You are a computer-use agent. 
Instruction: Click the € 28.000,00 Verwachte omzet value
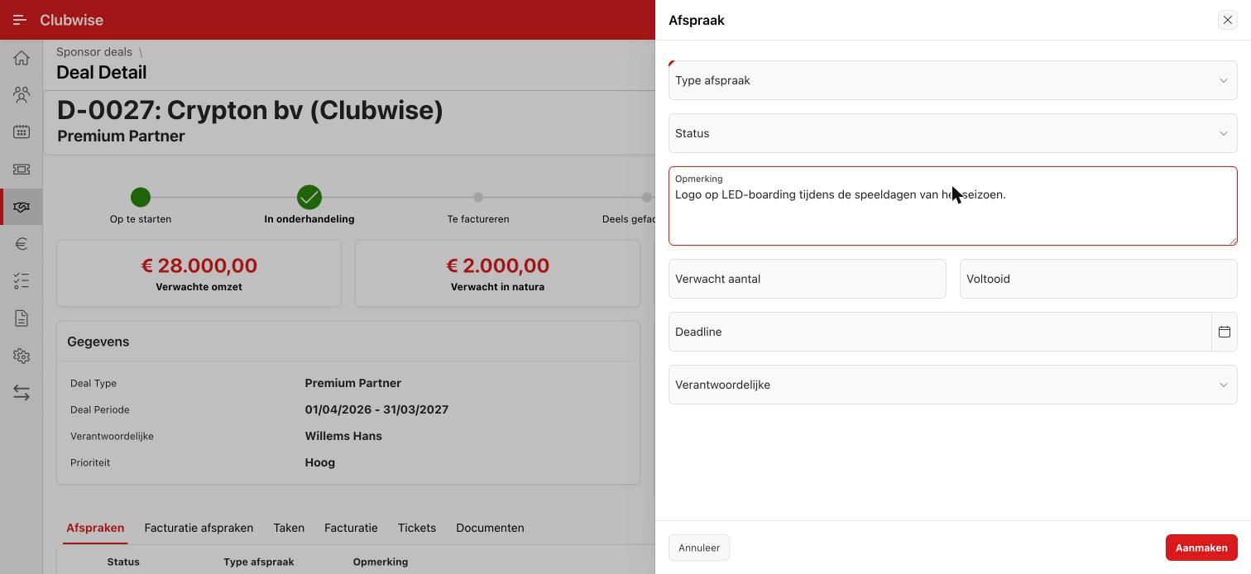point(199,265)
